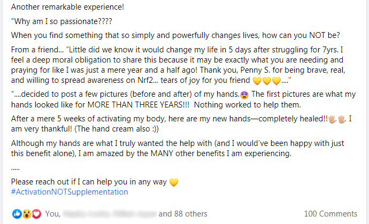Click the middle yellow heart after "friend"
369x224 pixels.
pos(267,81)
